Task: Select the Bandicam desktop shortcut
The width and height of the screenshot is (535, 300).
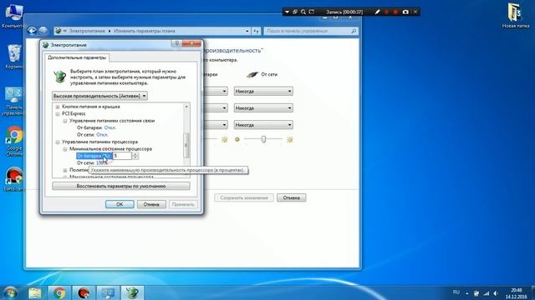Action: coord(14,179)
